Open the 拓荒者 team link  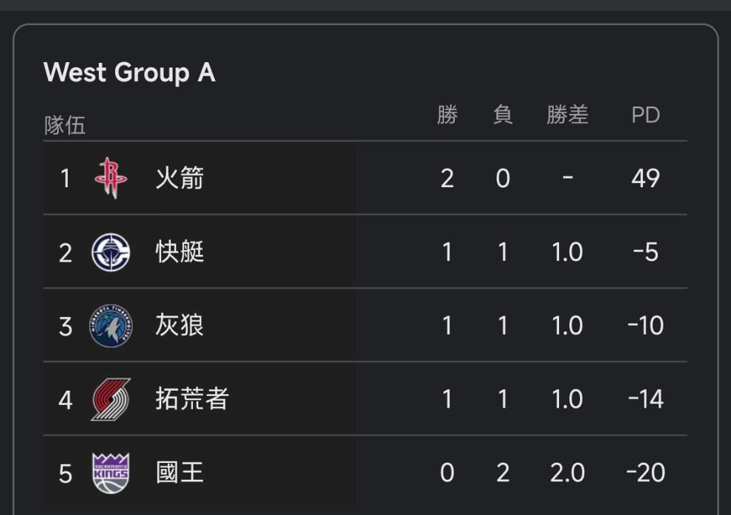point(192,399)
